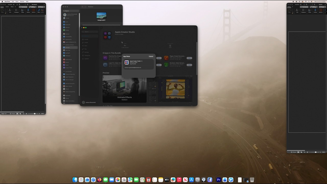Open Screen Time settings pane
Screen dimensions: 327x184
tap(71, 68)
